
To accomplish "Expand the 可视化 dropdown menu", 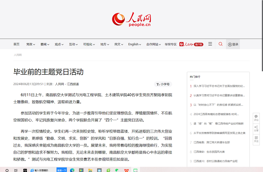I will (89, 44).
